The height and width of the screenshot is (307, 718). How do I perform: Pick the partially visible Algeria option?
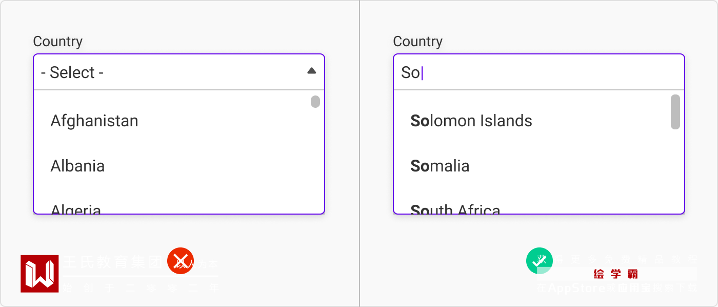click(x=76, y=209)
